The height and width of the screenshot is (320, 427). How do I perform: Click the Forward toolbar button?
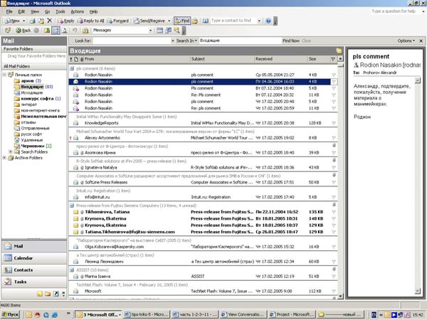(x=118, y=21)
